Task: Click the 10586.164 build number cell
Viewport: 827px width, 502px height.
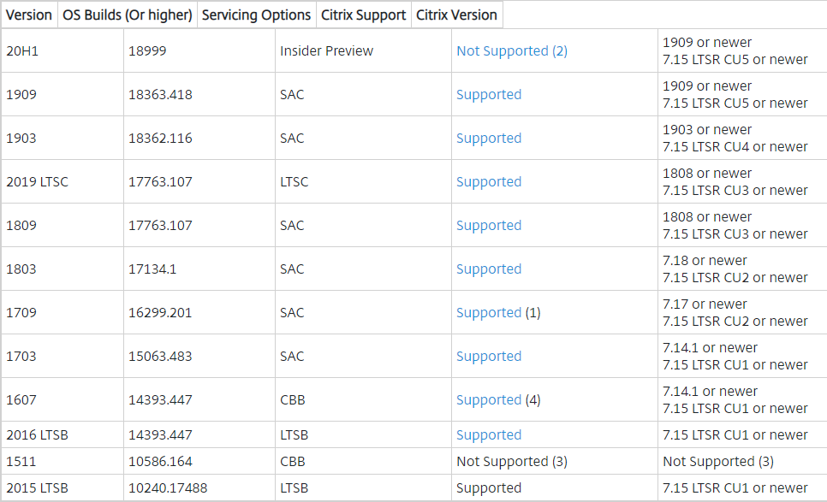Action: point(199,462)
